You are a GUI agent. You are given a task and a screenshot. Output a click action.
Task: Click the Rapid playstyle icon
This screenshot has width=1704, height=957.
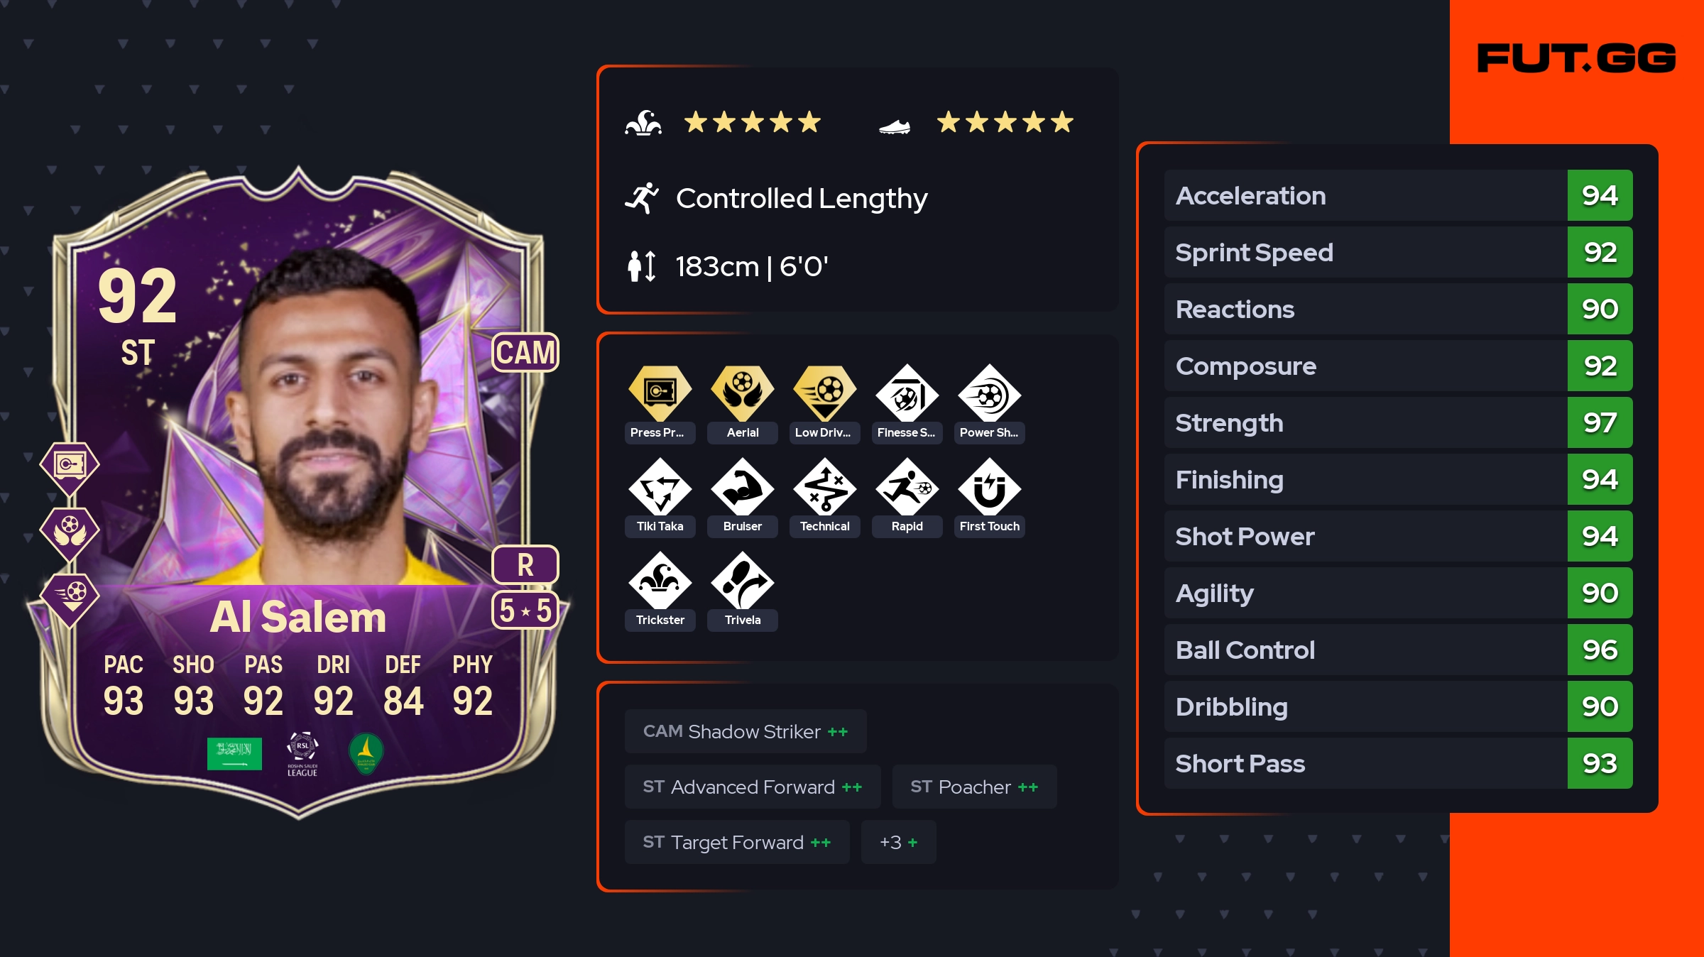point(907,486)
